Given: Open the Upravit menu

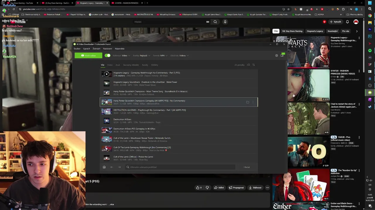Looking at the screenshot, I should (x=86, y=49).
